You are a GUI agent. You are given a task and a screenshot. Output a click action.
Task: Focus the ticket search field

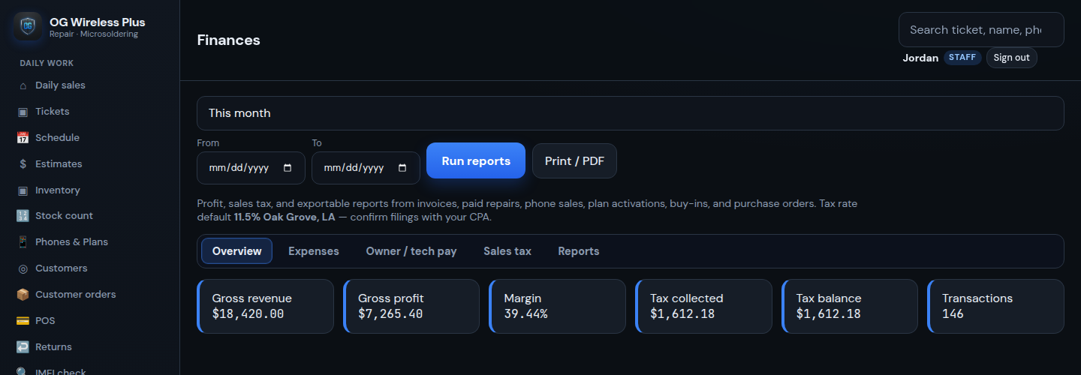coord(981,30)
